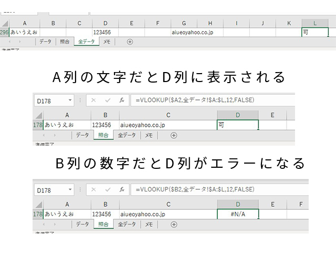This screenshot has height=253, width=336.
Task: Click cell containing aiueoyahoo.co.jp in row 296
Action: click(196, 32)
